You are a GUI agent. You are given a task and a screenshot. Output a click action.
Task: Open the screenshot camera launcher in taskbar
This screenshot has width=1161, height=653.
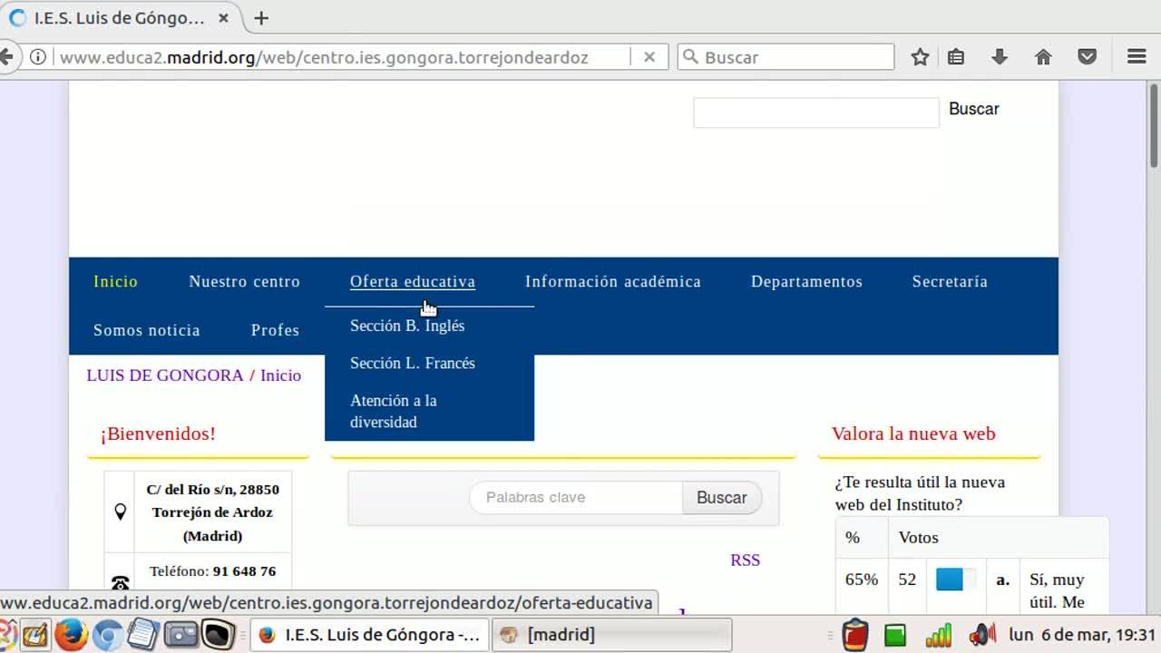(x=180, y=635)
